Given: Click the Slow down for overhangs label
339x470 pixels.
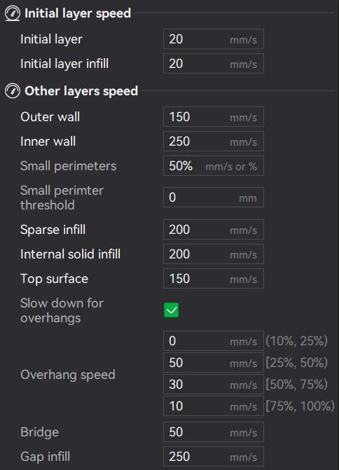Looking at the screenshot, I should (x=62, y=310).
